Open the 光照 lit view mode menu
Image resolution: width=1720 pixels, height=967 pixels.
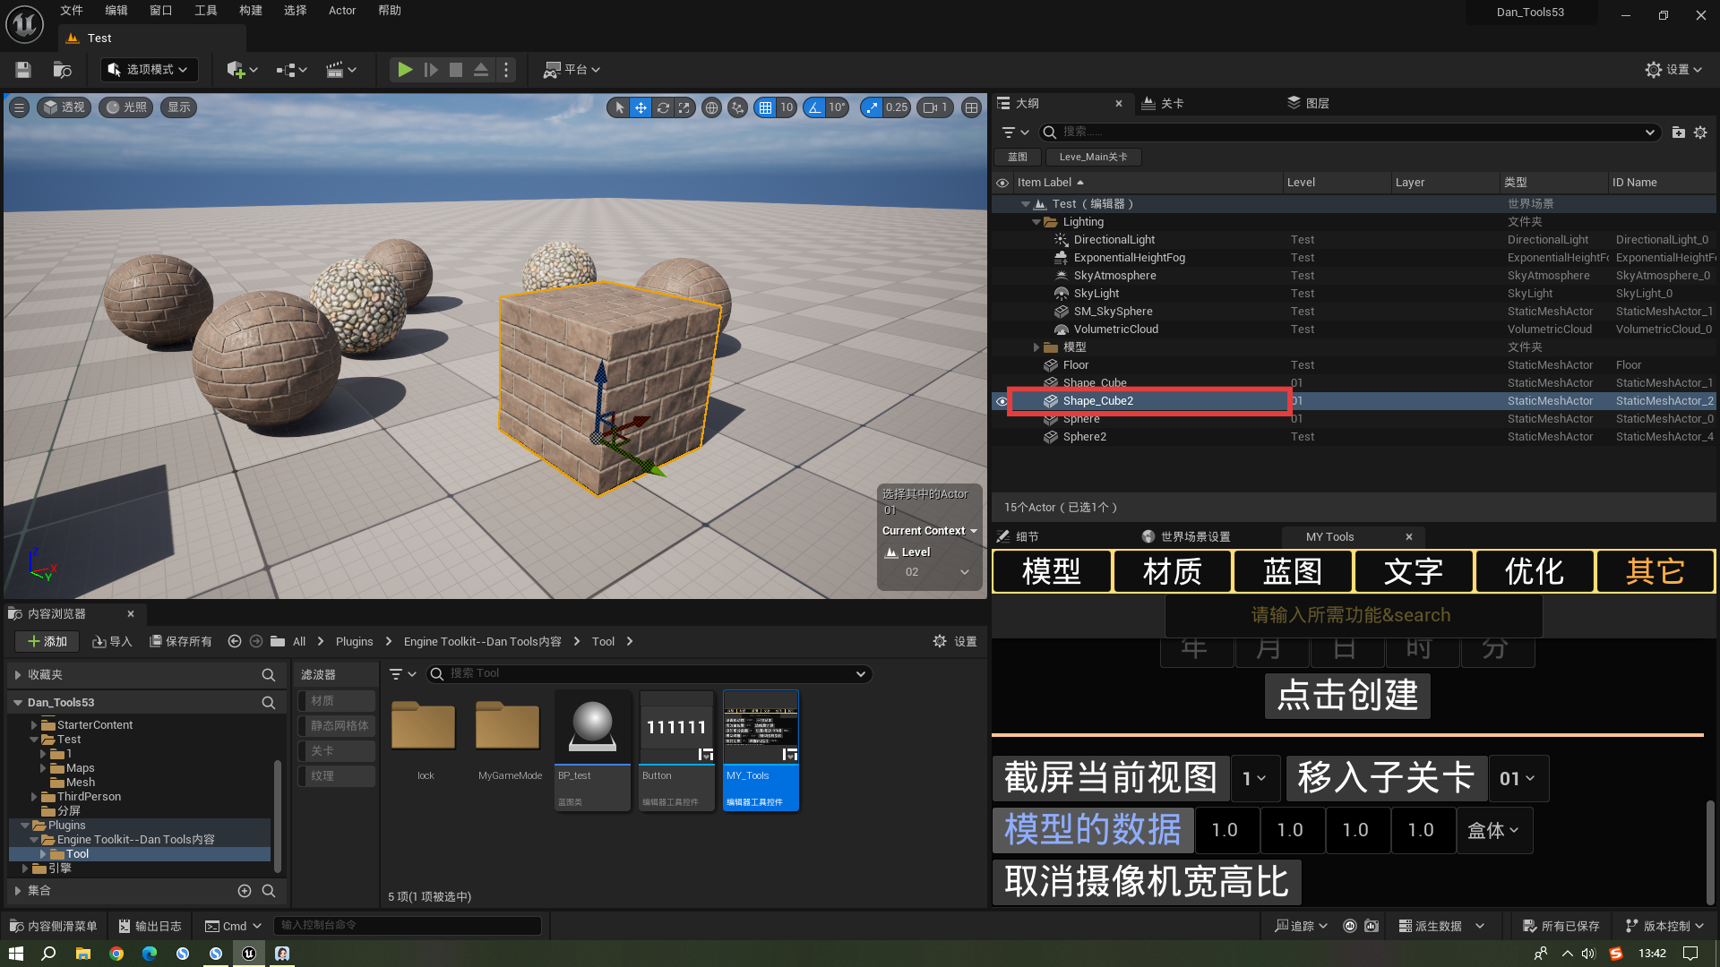(126, 107)
